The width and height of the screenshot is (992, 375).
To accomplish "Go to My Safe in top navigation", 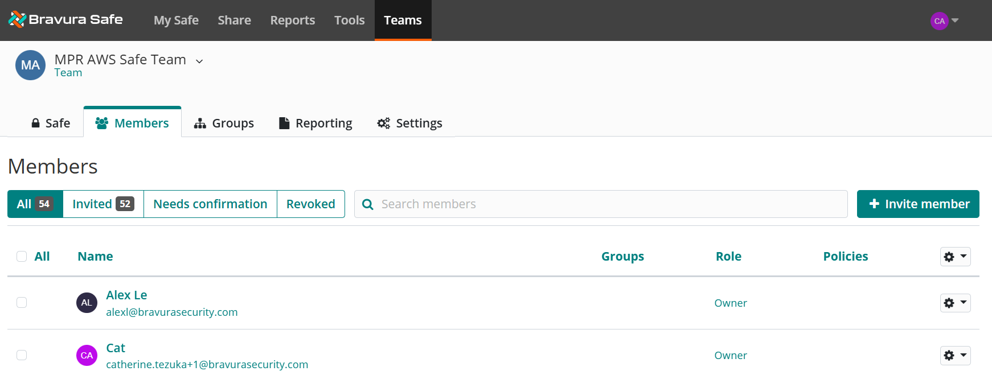I will point(176,20).
